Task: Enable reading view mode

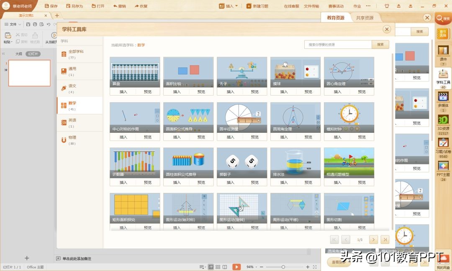Action: 225,266
